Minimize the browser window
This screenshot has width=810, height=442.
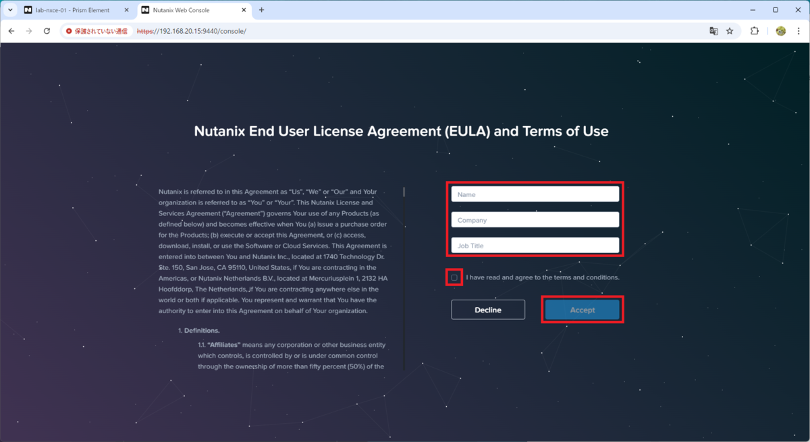pos(752,10)
